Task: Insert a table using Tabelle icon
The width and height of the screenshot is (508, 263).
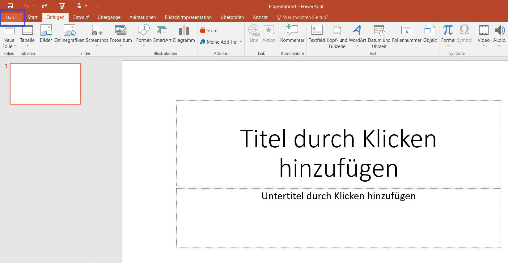Action: coord(27,31)
